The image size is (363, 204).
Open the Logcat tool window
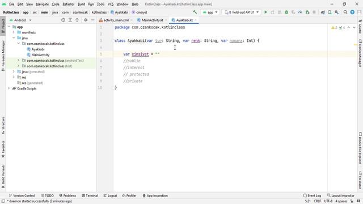coord(110,195)
